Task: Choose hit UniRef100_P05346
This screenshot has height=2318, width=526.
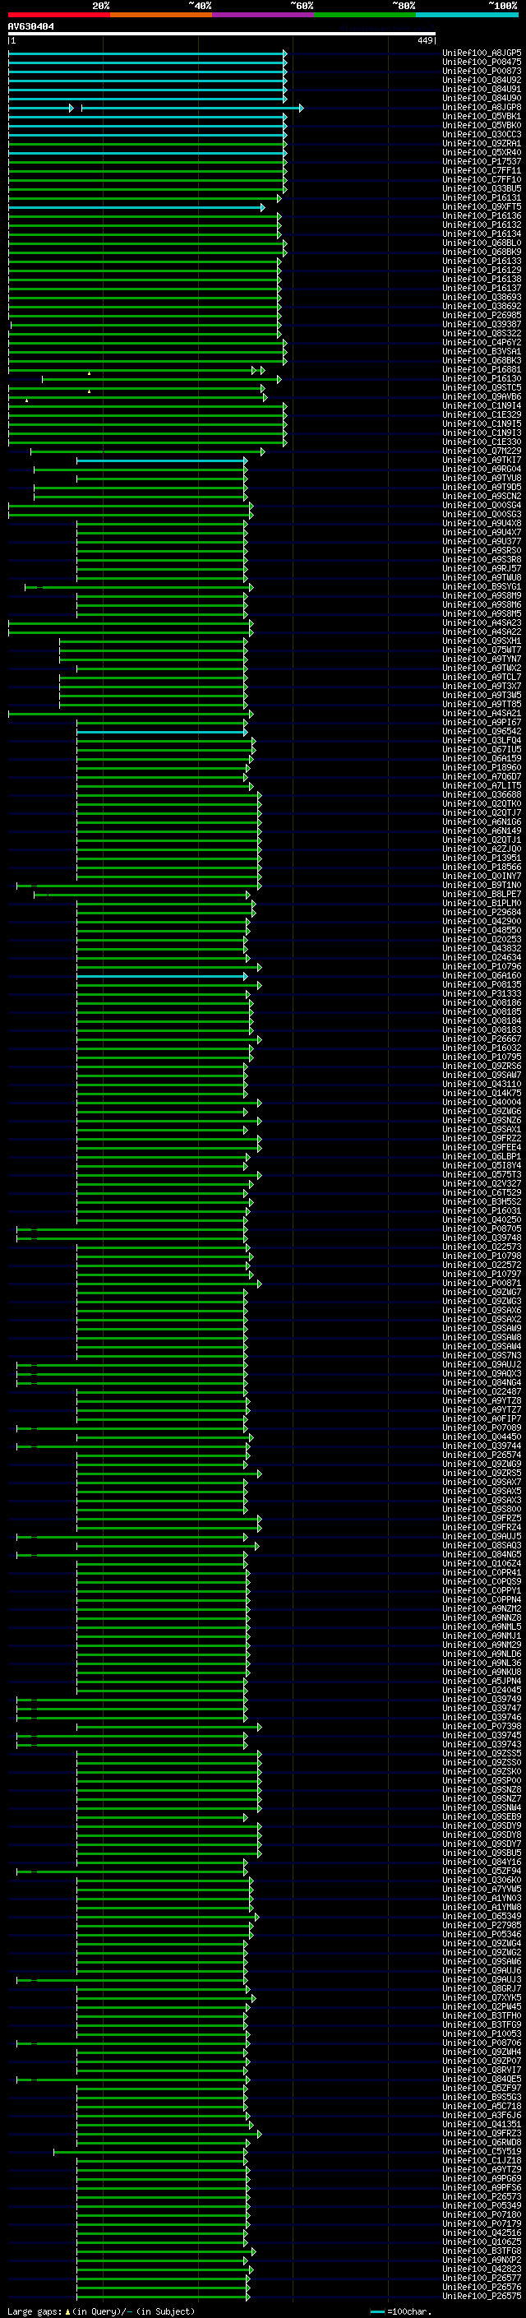Action: click(x=482, y=1935)
